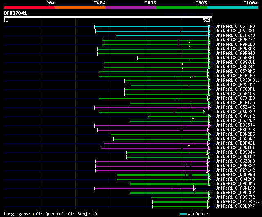The image size is (262, 217).
Task: Click the UniRef100_B9N2B6 text
Action: pyautogui.click(x=235, y=134)
